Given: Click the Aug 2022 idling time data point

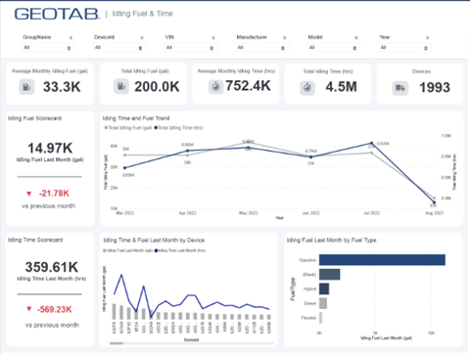Looking at the screenshot, I should point(434,202).
